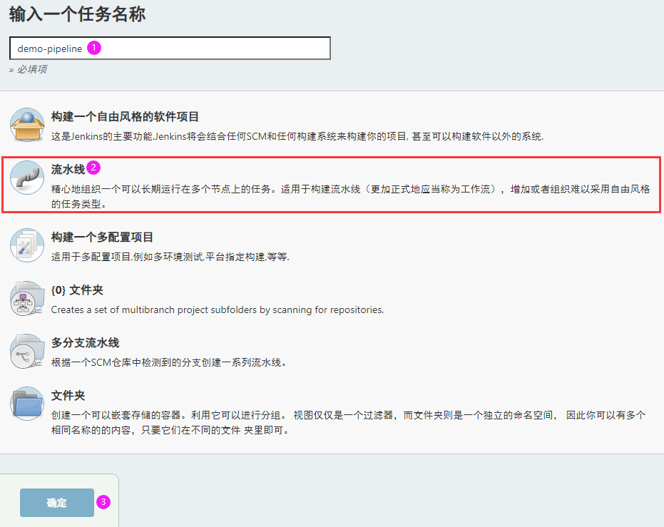Screen dimensions: 664x527
Task: Click the 适用于多配置项目 description text
Action: (x=170, y=257)
